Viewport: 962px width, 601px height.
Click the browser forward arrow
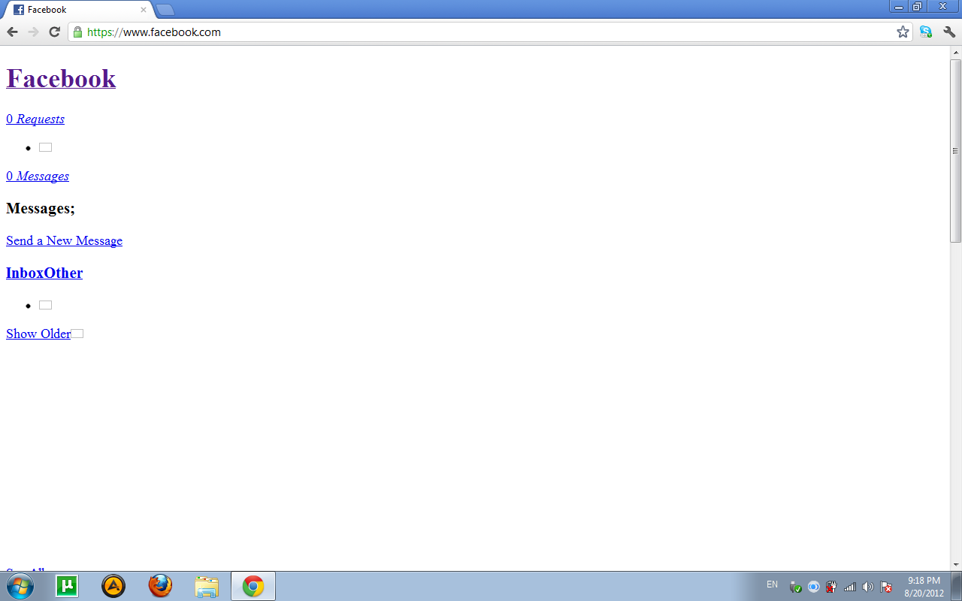33,32
